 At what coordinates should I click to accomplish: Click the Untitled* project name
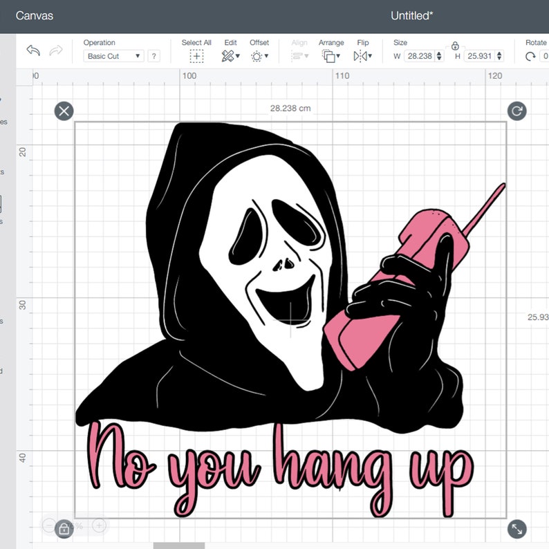pyautogui.click(x=412, y=16)
